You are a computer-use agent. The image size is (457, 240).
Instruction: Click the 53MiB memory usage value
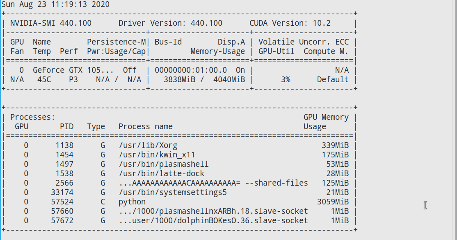coord(338,164)
